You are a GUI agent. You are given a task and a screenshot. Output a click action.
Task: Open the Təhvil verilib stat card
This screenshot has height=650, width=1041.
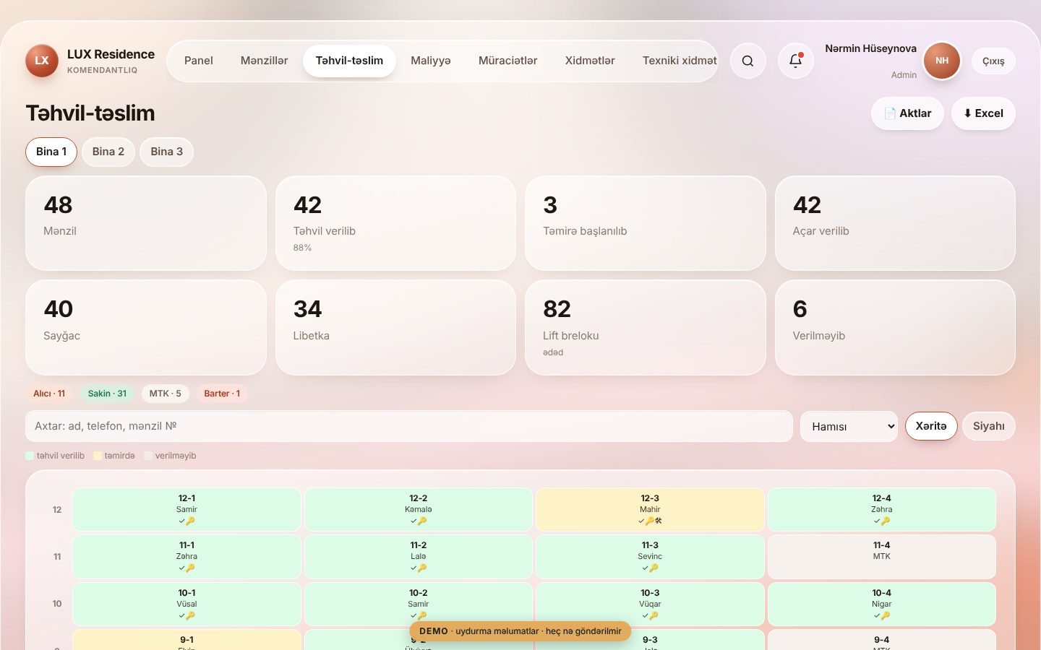395,223
